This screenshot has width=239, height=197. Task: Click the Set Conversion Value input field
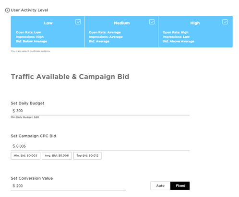pos(68,185)
